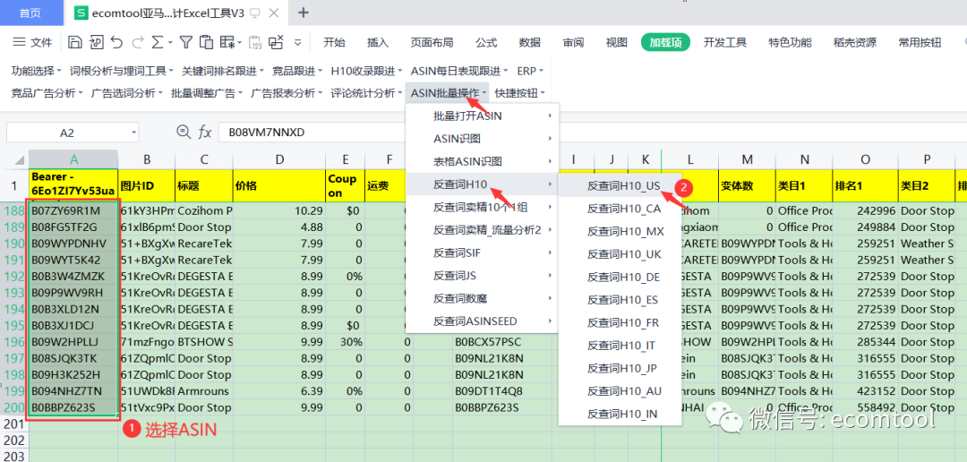The width and height of the screenshot is (967, 462).
Task: Open the 插入 ribbon tab
Action: 378,43
